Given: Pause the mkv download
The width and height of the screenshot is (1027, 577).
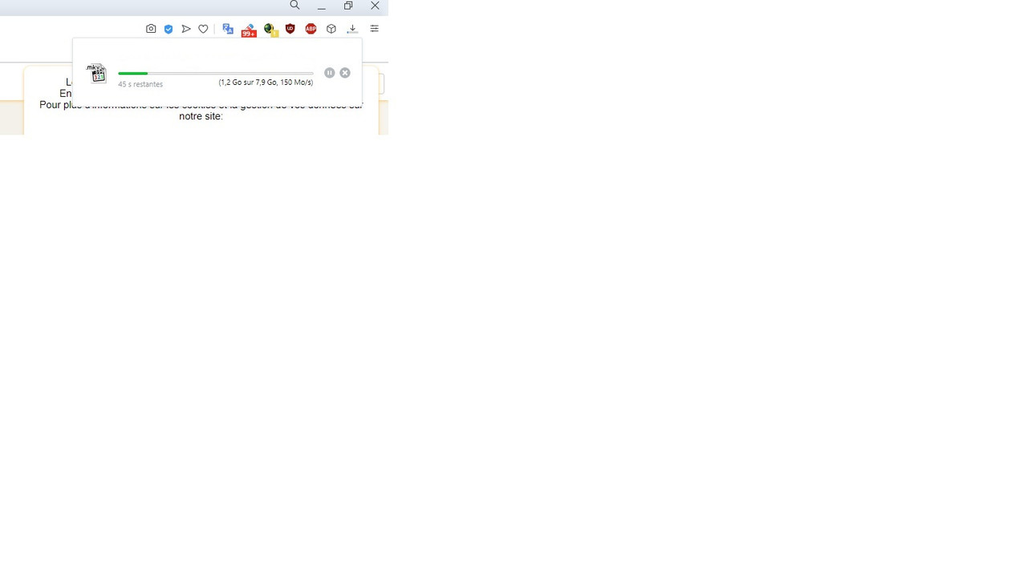Looking at the screenshot, I should (330, 73).
